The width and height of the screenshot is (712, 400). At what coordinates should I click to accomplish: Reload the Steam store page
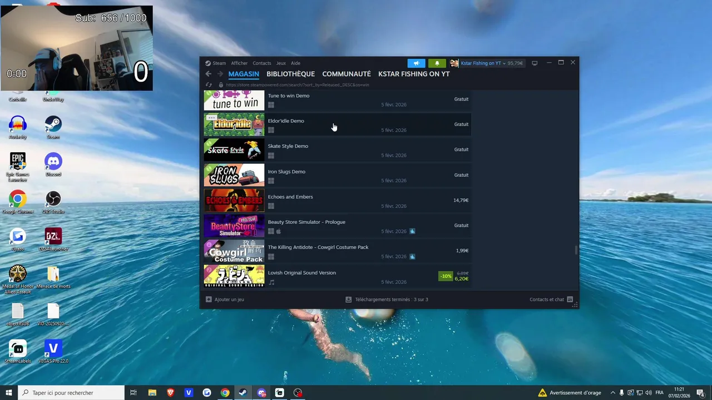tap(209, 85)
